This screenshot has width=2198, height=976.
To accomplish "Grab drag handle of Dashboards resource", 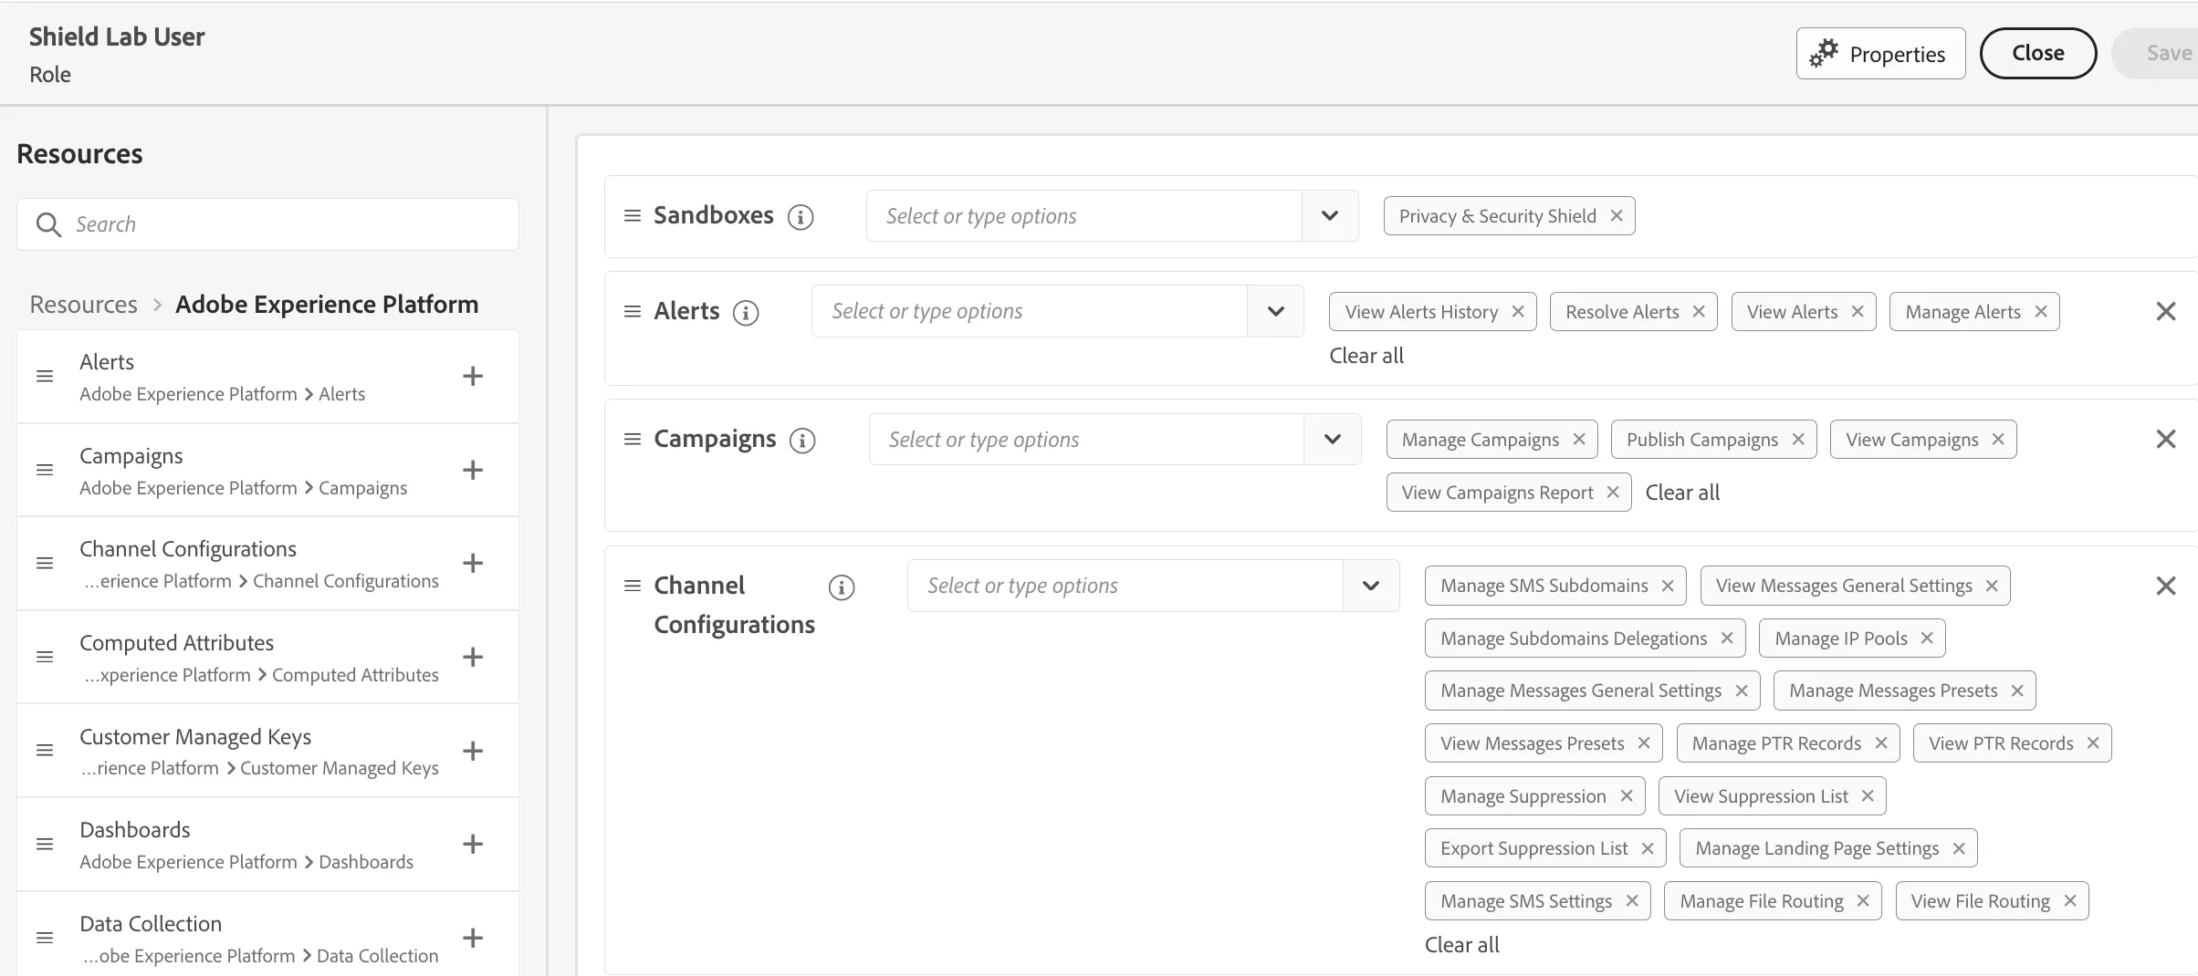I will point(45,845).
